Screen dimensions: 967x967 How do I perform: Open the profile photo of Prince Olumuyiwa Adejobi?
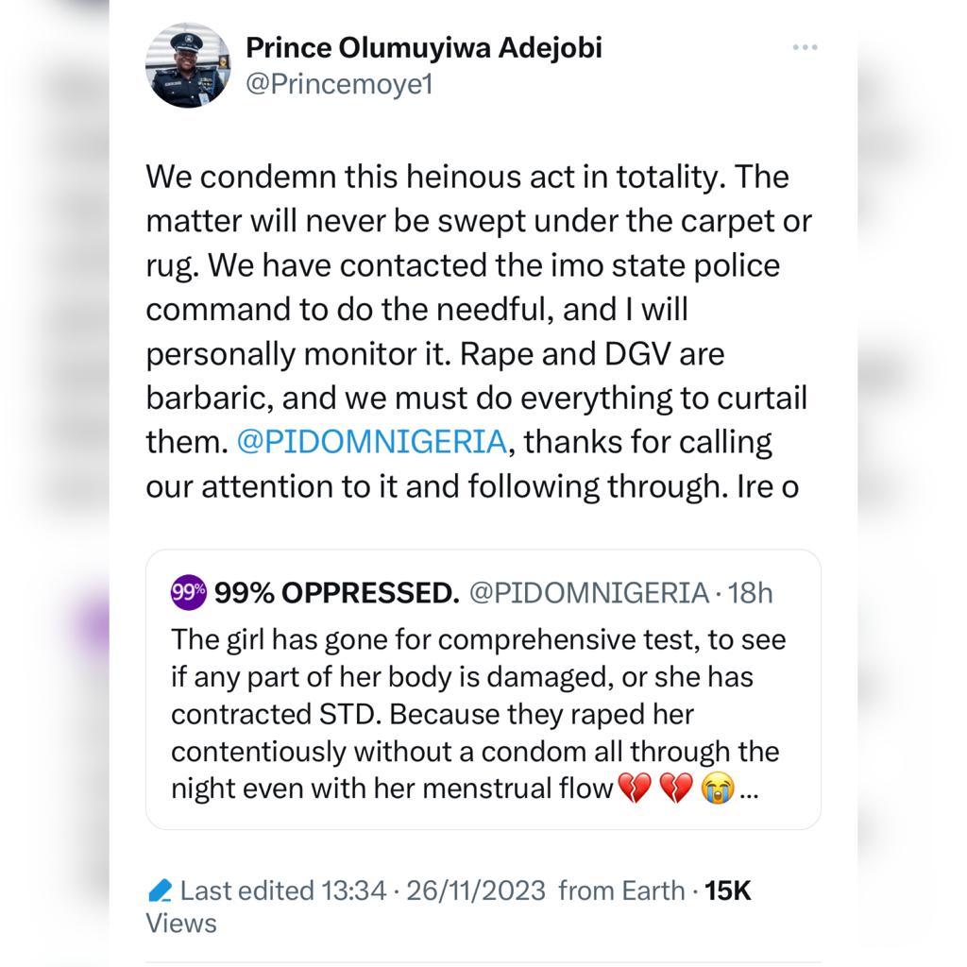coord(189,66)
